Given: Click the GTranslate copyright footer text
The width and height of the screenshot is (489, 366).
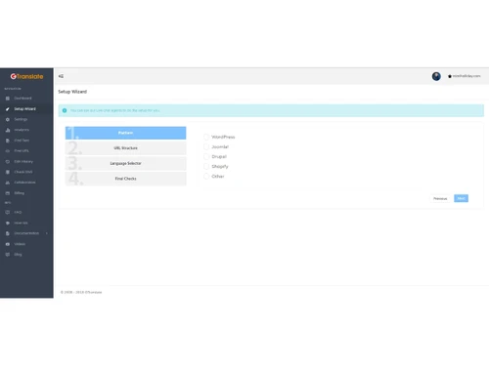Looking at the screenshot, I should 81,292.
